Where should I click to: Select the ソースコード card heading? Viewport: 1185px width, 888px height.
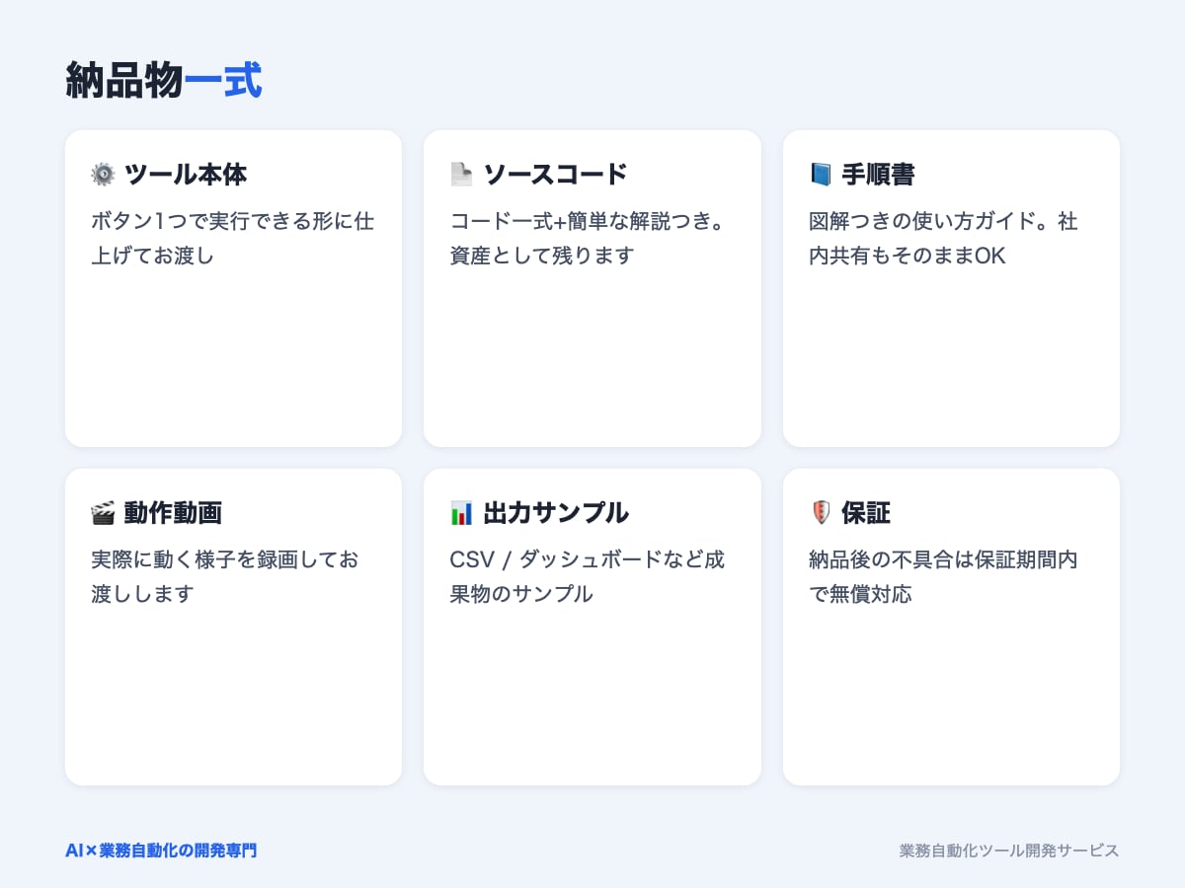tap(556, 175)
